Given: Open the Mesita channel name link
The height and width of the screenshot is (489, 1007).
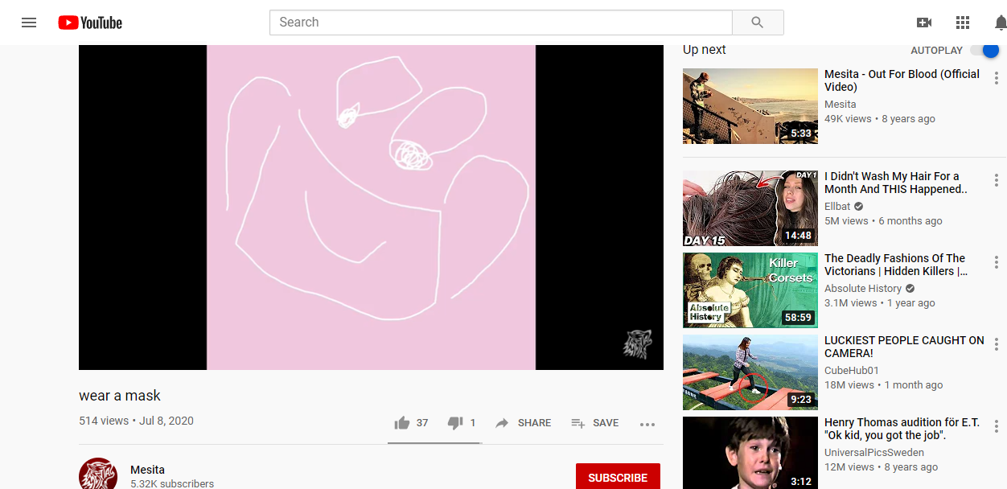Looking at the screenshot, I should pos(147,470).
